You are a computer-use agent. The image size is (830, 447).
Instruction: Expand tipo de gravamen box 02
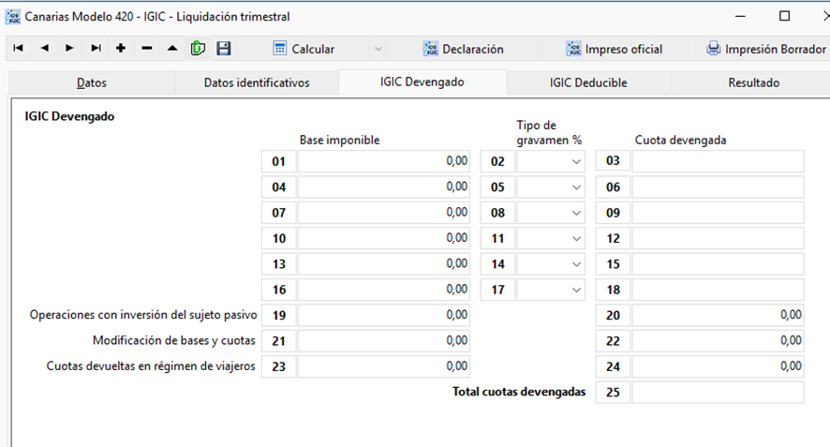(x=551, y=161)
